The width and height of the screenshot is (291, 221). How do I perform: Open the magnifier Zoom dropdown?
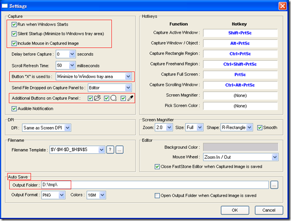coord(169,127)
